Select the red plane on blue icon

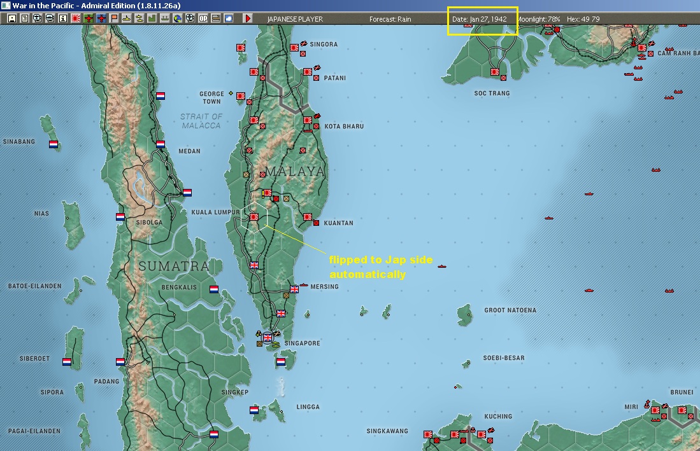[x=101, y=18]
